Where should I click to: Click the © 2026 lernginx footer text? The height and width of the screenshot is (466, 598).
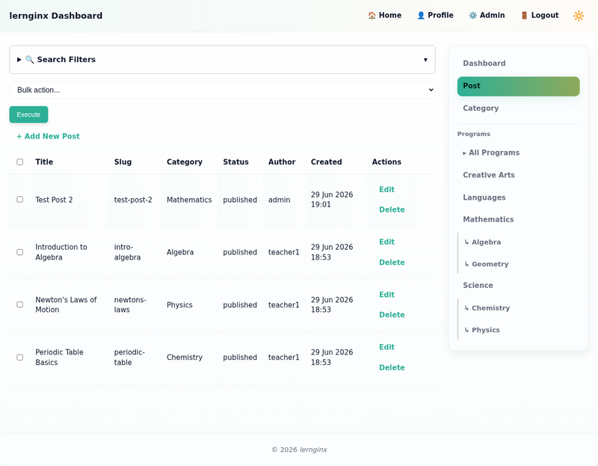click(300, 450)
